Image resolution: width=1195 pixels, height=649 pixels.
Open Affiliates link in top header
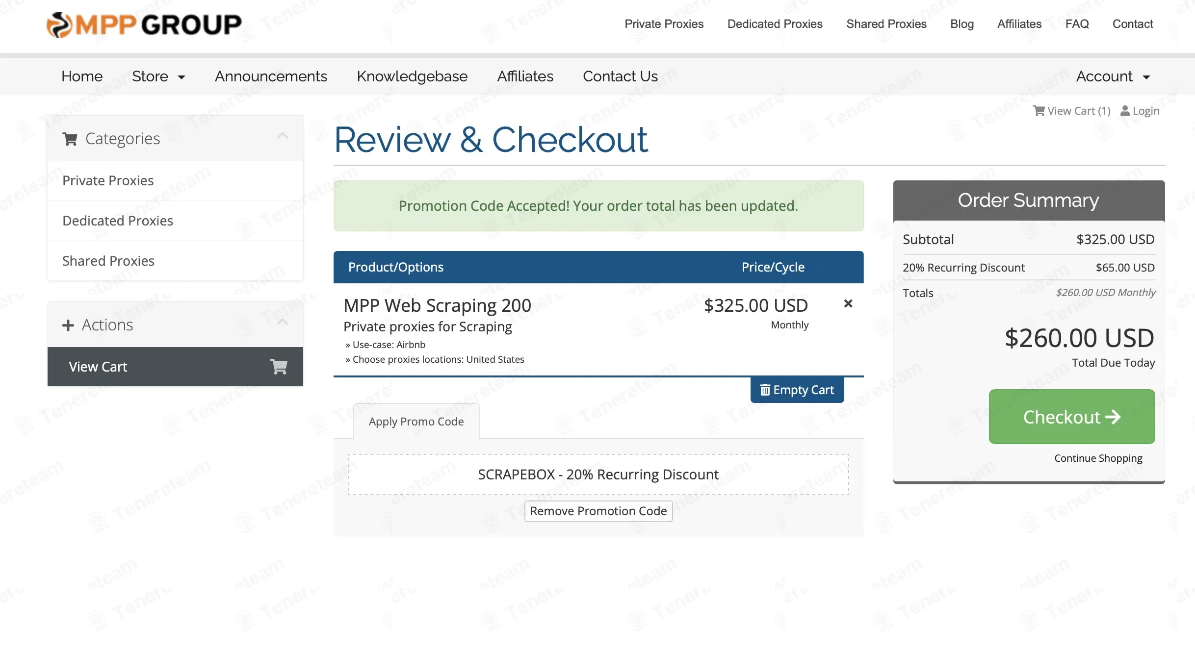[1019, 24]
